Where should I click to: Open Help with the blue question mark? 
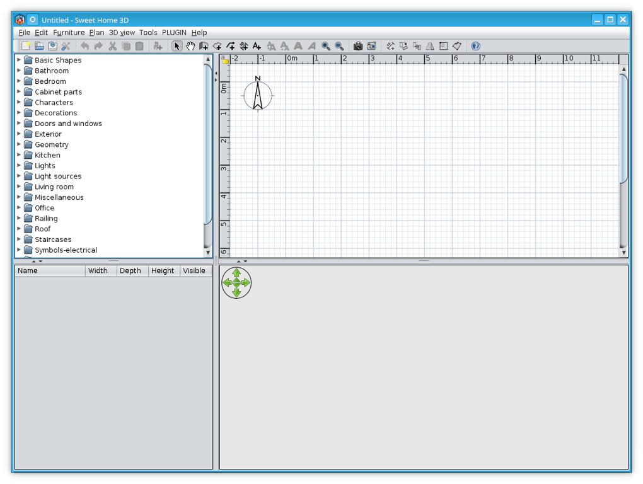pyautogui.click(x=476, y=46)
